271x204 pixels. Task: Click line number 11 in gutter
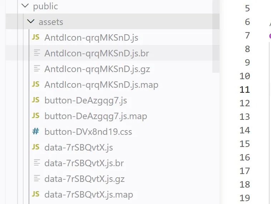(x=245, y=90)
